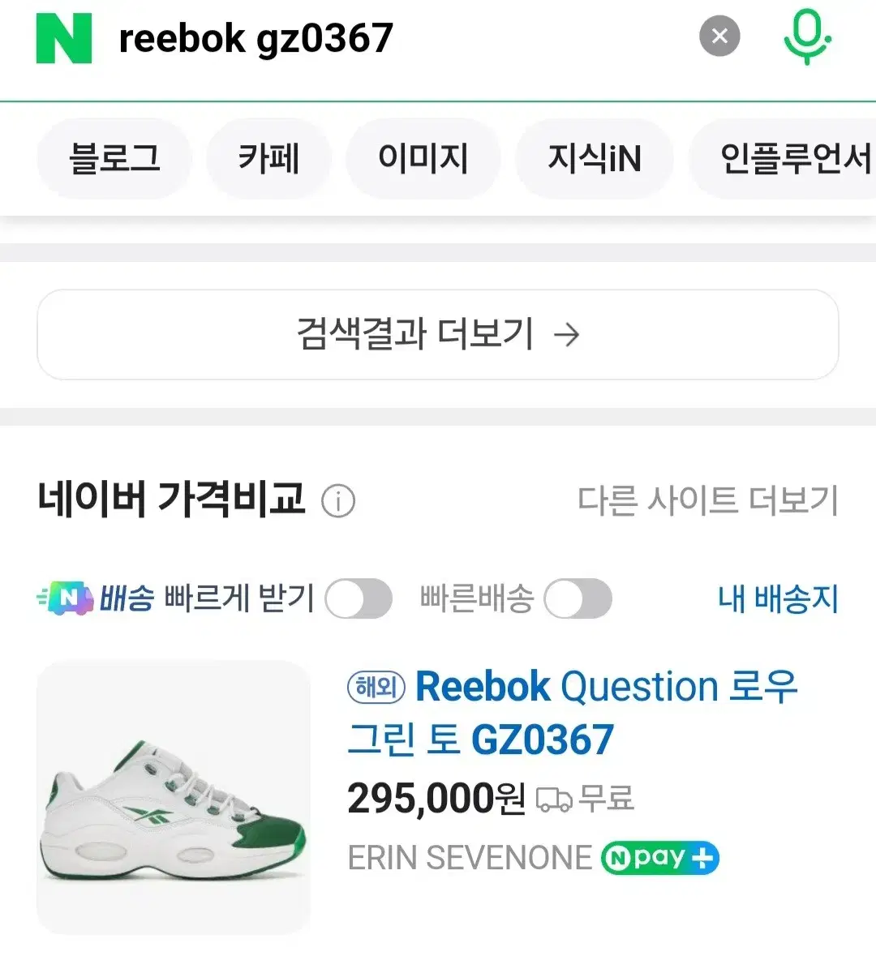Enable the N배송 빠르게 받기 toggle
This screenshot has height=956, width=876.
click(359, 599)
